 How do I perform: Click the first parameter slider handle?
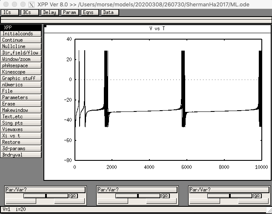coord(46,196)
